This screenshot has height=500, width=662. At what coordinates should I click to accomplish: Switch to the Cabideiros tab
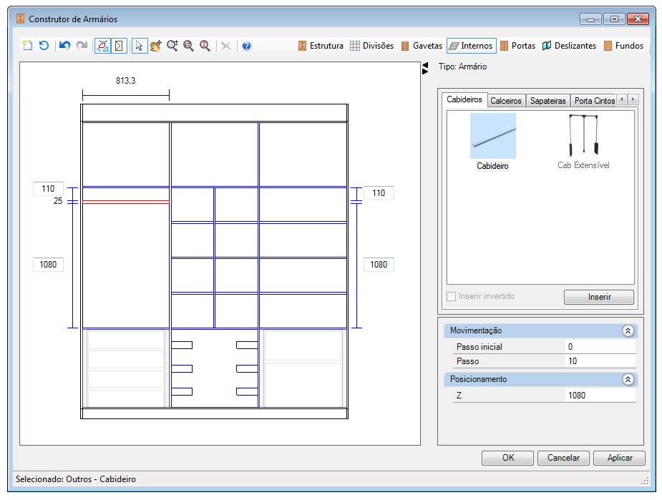pos(464,99)
